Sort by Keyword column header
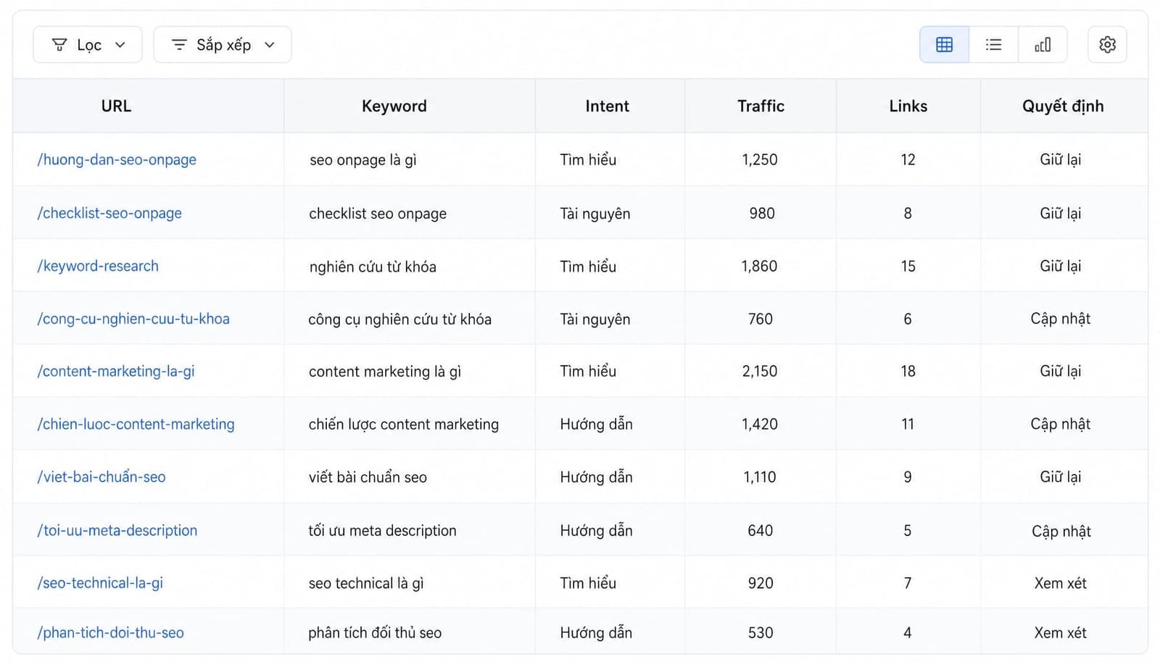This screenshot has height=662, width=1160. (394, 106)
